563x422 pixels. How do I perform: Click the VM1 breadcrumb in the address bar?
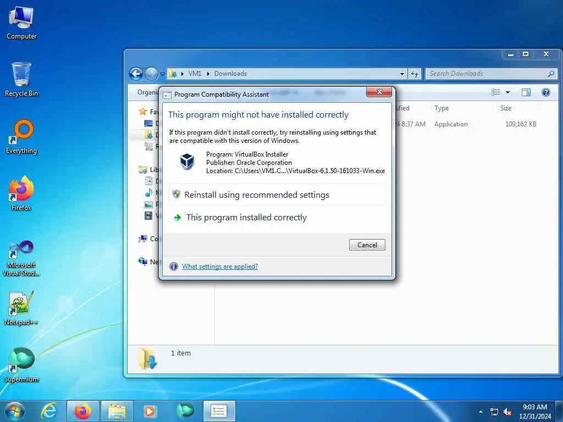195,74
